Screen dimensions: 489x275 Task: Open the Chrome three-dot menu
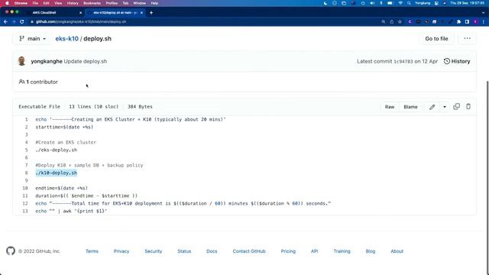[x=484, y=22]
